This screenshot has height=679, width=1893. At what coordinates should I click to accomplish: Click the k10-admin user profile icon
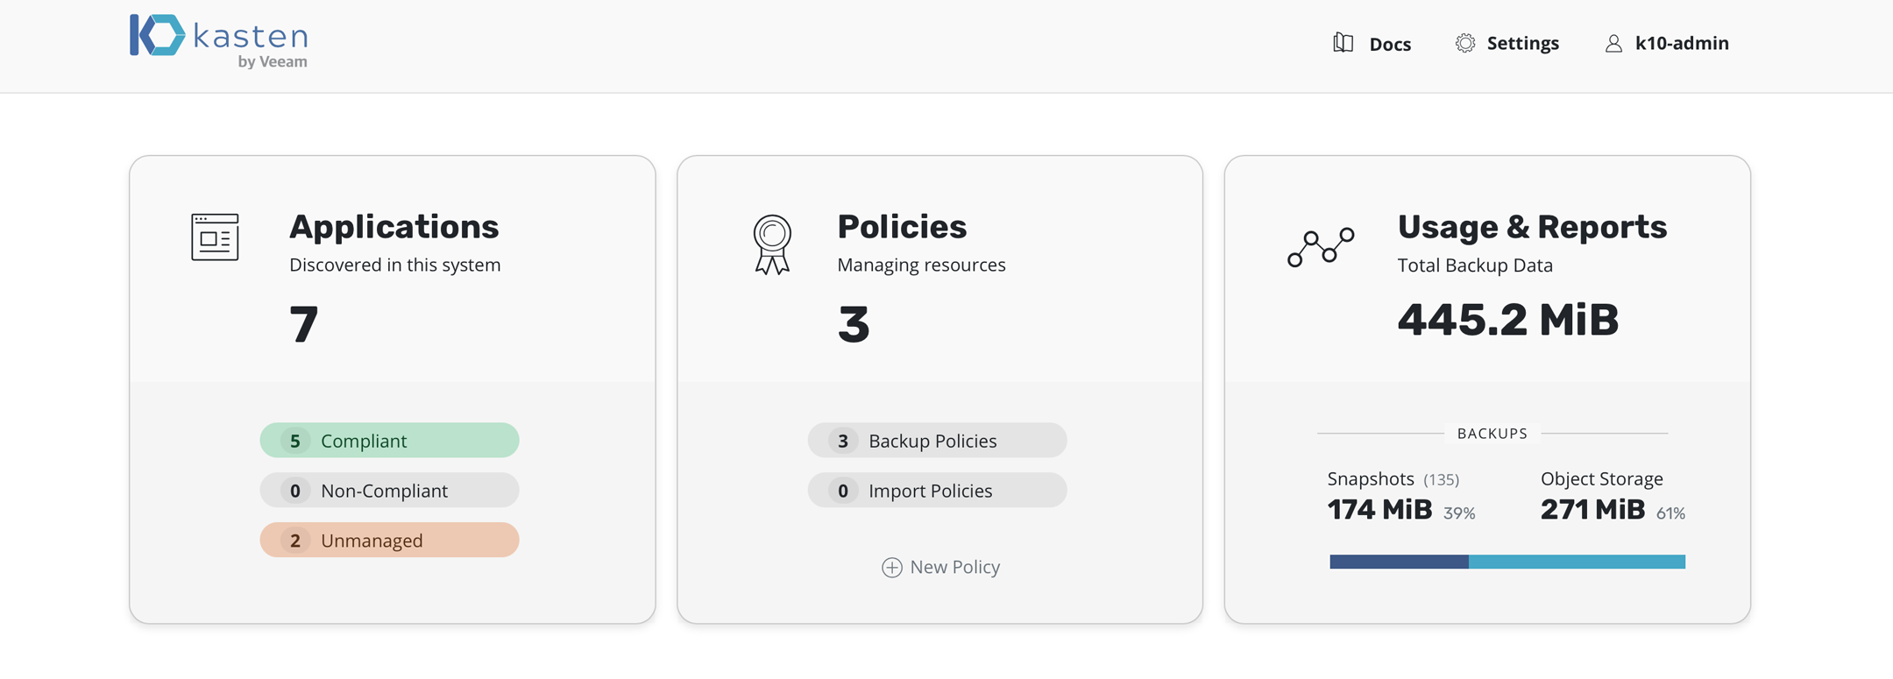(x=1613, y=43)
